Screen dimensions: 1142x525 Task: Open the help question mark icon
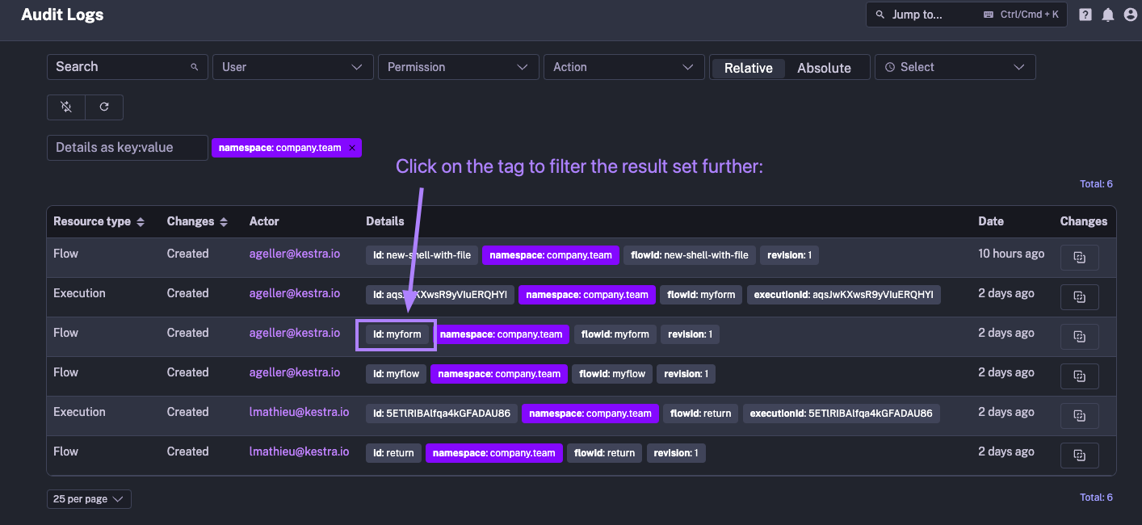pyautogui.click(x=1085, y=15)
